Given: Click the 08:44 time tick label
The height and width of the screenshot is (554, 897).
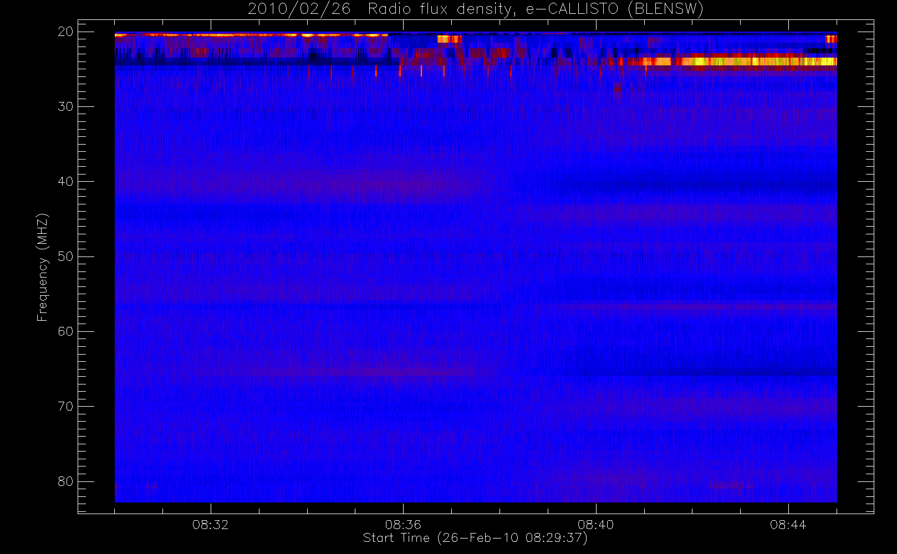Looking at the screenshot, I should point(788,525).
